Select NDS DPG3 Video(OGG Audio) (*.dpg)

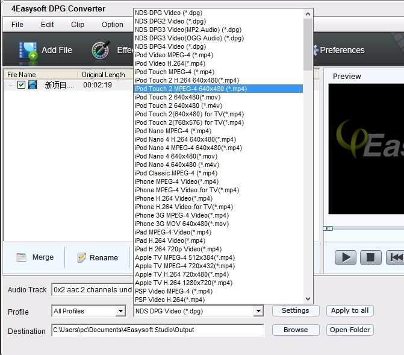(218, 38)
